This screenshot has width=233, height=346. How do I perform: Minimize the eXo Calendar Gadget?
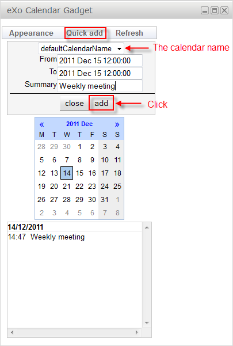tap(205, 10)
